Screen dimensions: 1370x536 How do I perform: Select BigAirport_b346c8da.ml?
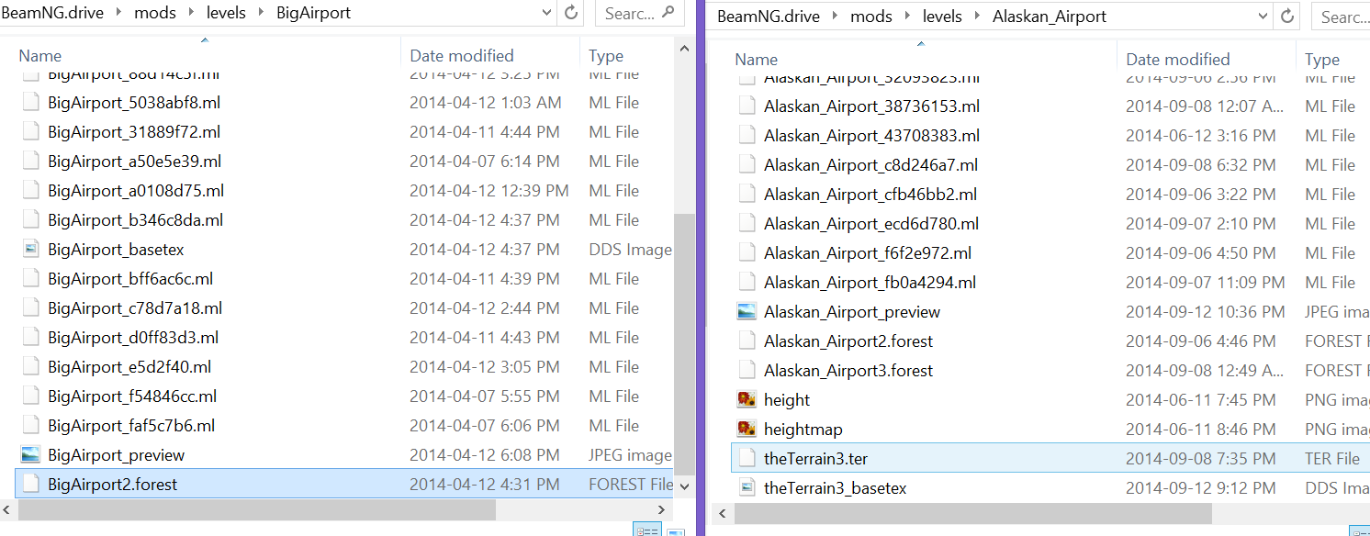[135, 220]
